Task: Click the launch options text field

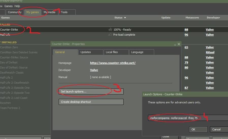Action: coord(188,118)
